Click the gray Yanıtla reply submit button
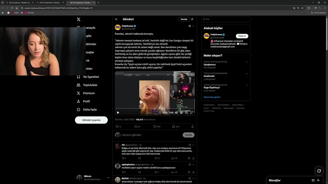The height and width of the screenshot is (184, 328). pyautogui.click(x=189, y=135)
